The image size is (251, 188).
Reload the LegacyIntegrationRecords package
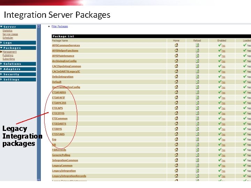(197, 176)
